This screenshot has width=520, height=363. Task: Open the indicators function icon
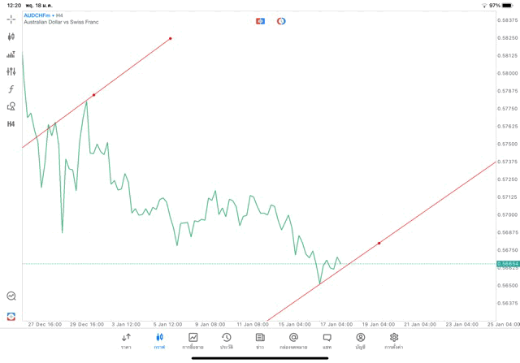pos(11,89)
